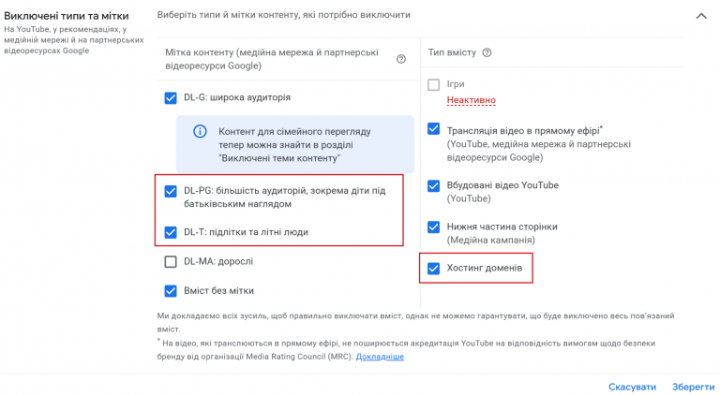Collapse the Виключені типи та мітки section
720x395 pixels.
tap(701, 16)
